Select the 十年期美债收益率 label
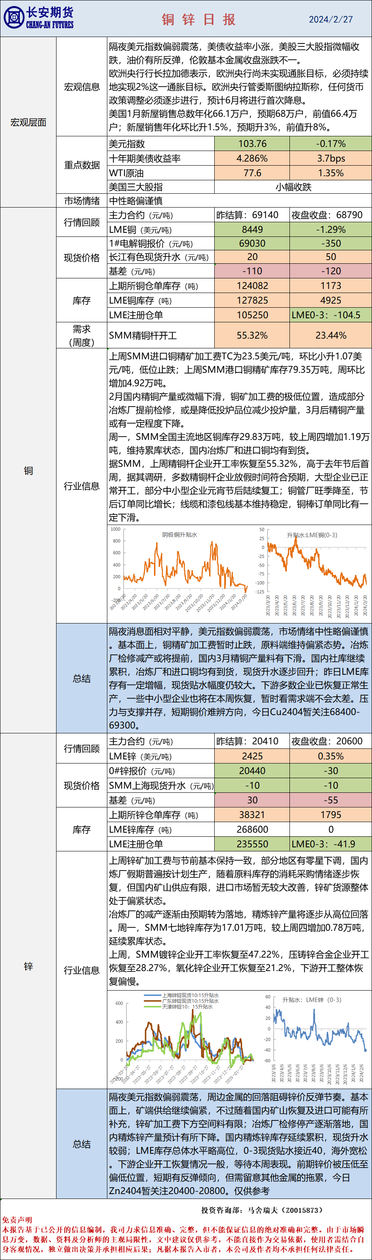Screen dimensions: 372x1260 click(x=145, y=158)
